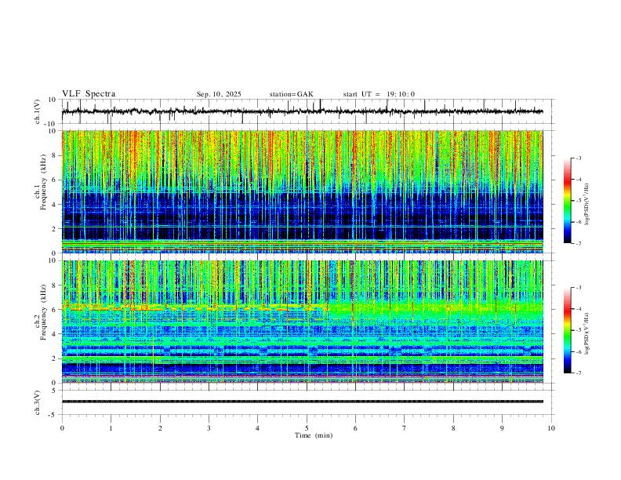Image resolution: width=621 pixels, height=480 pixels.
Task: Click time axis tick label "5"
Action: click(307, 428)
